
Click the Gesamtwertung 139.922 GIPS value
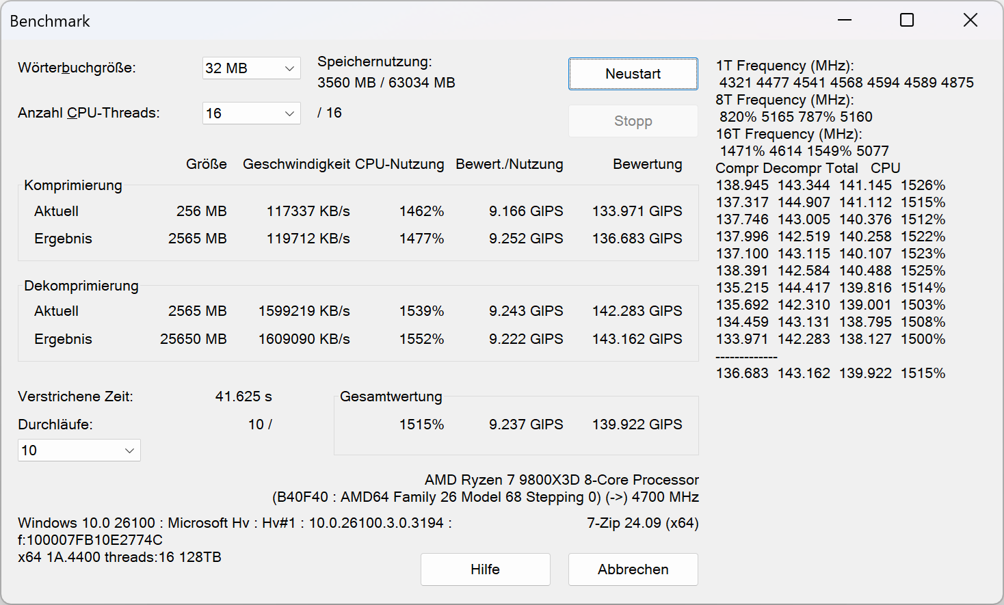[x=637, y=425]
